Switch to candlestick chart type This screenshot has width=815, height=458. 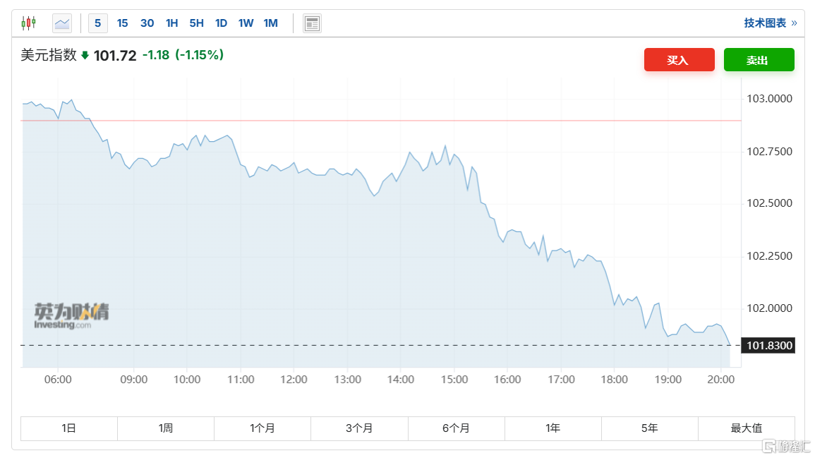pyautogui.click(x=28, y=23)
